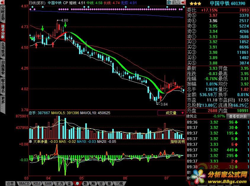Click the 金额 536.59万 value
Viewport: 250px width, 186px height.
(x=208, y=95)
